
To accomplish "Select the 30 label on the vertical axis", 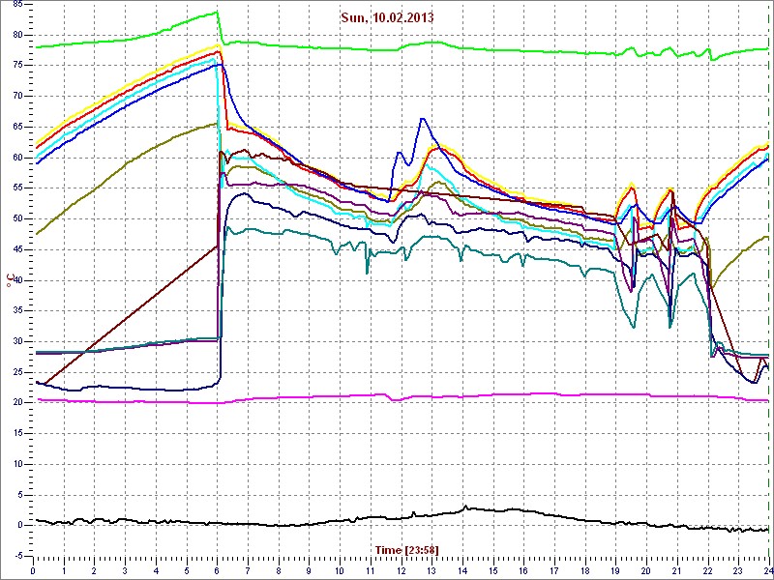I will [x=16, y=341].
